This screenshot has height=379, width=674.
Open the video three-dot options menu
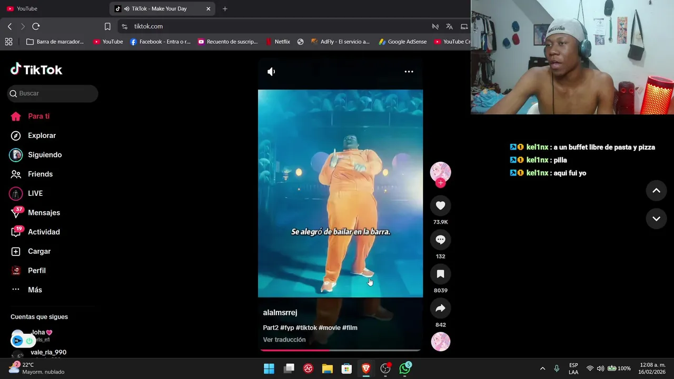point(409,72)
